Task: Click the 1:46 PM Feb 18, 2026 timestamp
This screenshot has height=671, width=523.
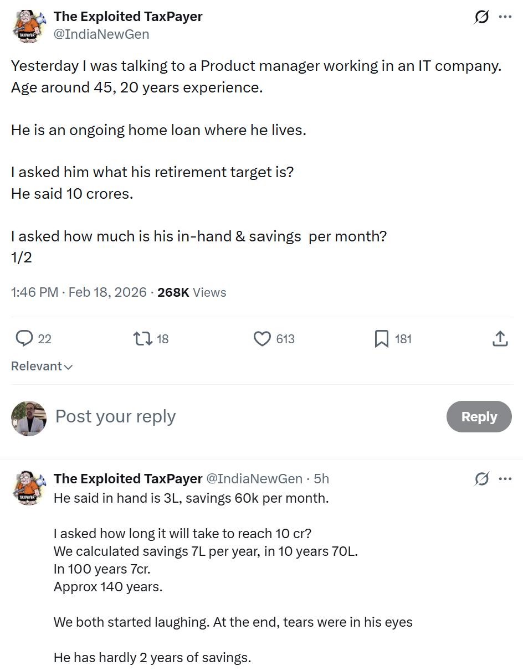Action: [x=79, y=292]
